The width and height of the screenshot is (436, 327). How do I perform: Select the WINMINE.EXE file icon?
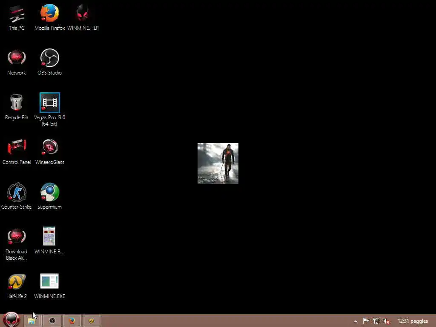pos(49,286)
